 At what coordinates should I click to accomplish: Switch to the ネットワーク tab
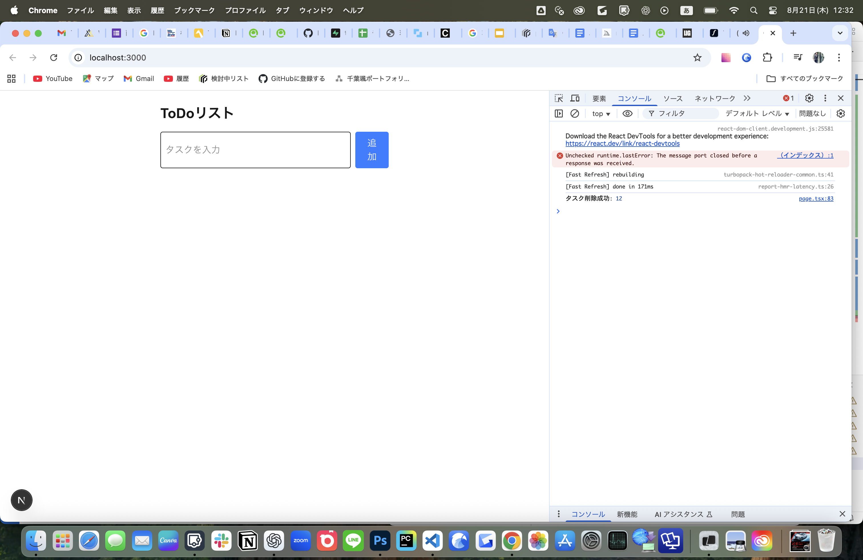(714, 99)
